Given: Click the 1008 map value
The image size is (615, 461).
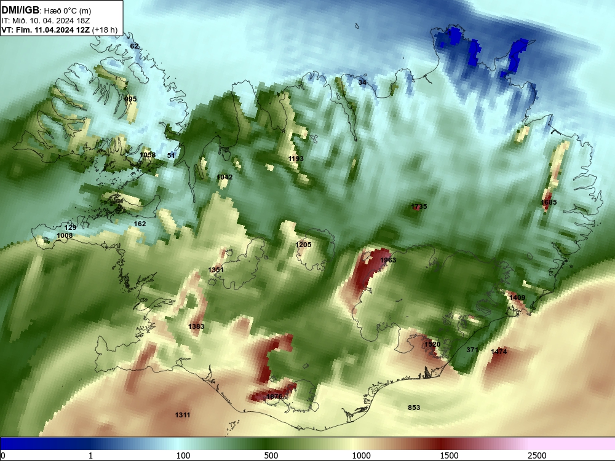Looking at the screenshot, I should 65,235.
